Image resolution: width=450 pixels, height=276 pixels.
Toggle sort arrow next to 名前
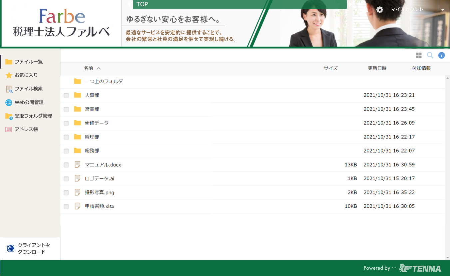point(99,68)
